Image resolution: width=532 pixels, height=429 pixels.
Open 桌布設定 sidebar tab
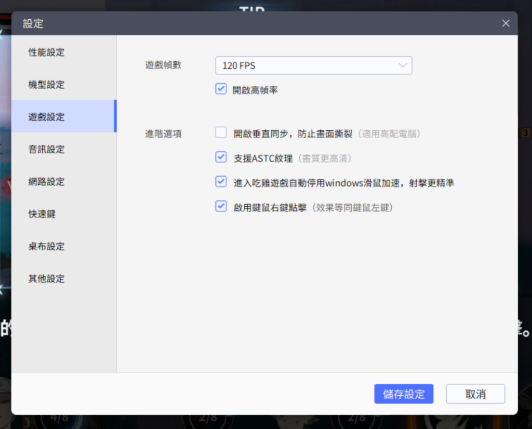coord(64,246)
